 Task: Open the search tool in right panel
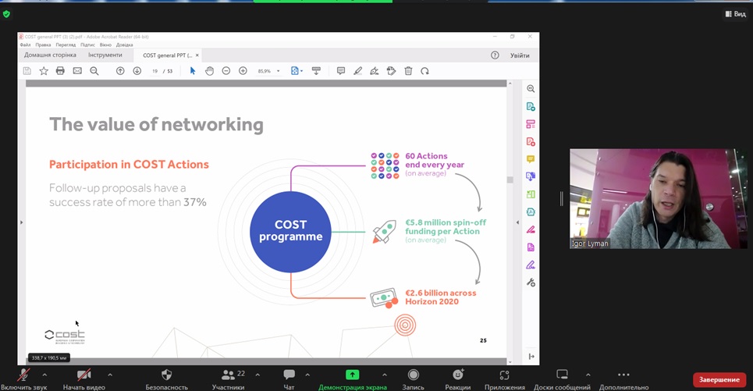(x=531, y=89)
